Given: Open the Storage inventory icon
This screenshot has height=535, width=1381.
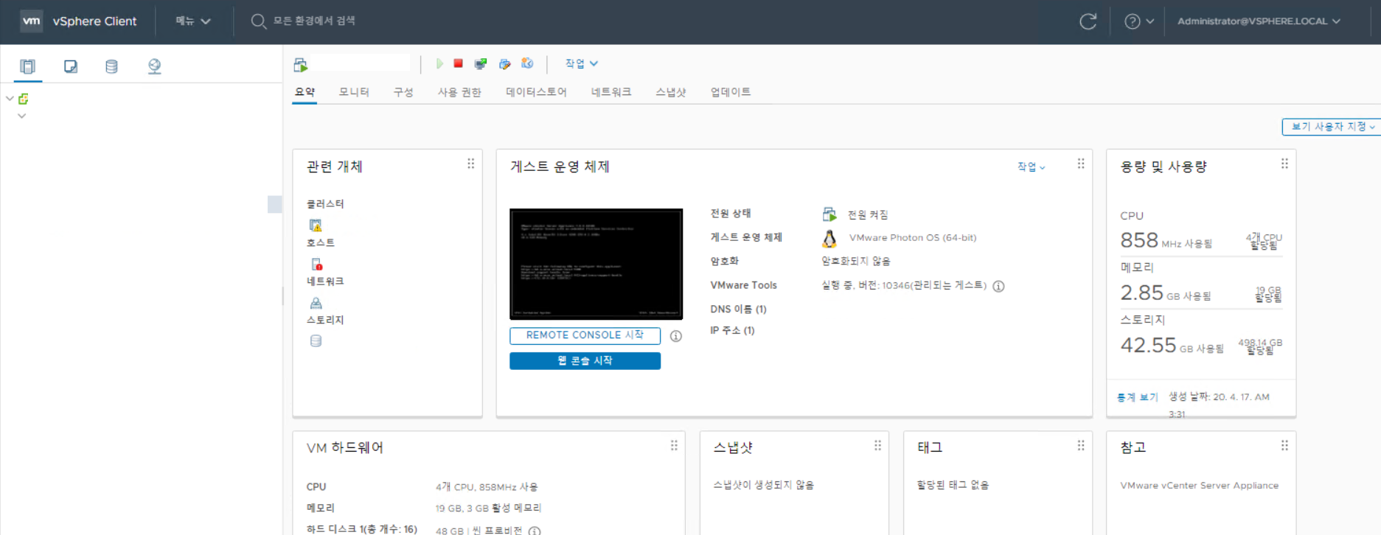Looking at the screenshot, I should pyautogui.click(x=111, y=66).
